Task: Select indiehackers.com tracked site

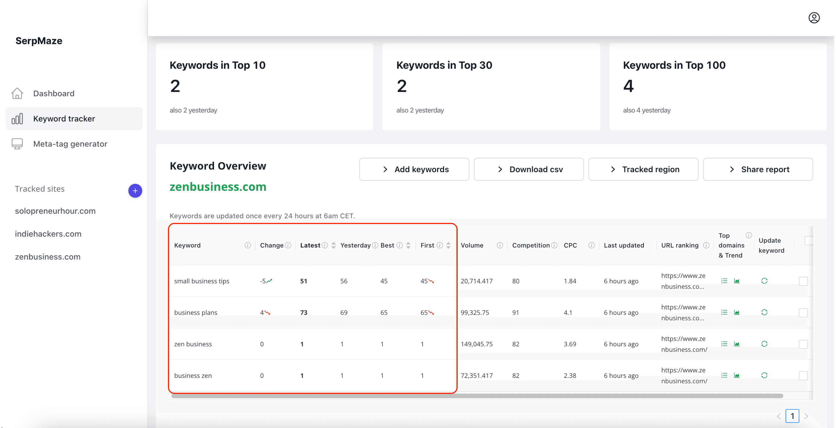Action: (x=48, y=234)
